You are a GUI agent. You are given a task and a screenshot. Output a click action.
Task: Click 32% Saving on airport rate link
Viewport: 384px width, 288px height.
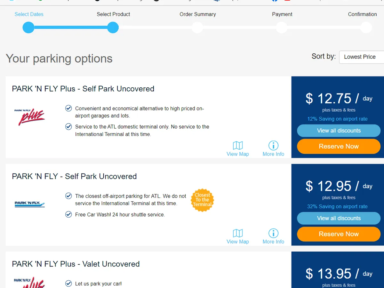point(337,207)
